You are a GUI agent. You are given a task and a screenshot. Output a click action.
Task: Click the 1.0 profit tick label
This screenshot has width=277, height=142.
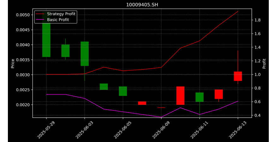coord(257,74)
